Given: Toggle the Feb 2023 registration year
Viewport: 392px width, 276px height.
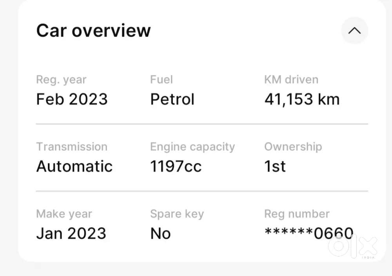Looking at the screenshot, I should coord(72,99).
